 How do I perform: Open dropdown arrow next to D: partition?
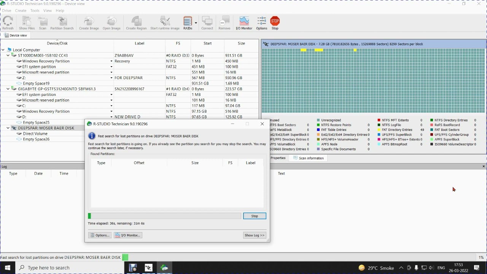point(111,117)
